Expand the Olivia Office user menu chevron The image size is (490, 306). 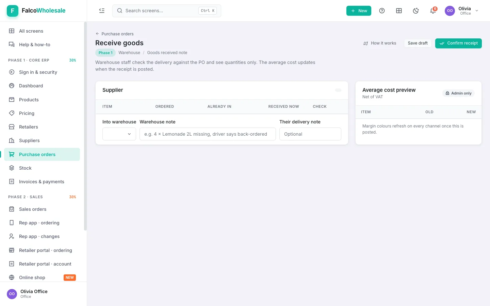pos(477,11)
